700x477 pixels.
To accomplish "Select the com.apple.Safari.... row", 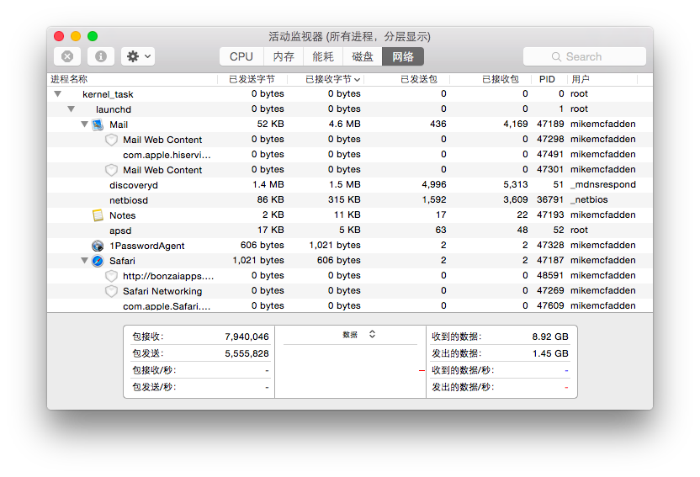I will [x=350, y=305].
